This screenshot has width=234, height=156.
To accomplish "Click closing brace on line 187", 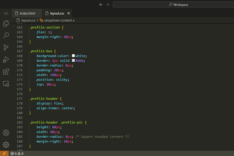I will tap(30, 146).
